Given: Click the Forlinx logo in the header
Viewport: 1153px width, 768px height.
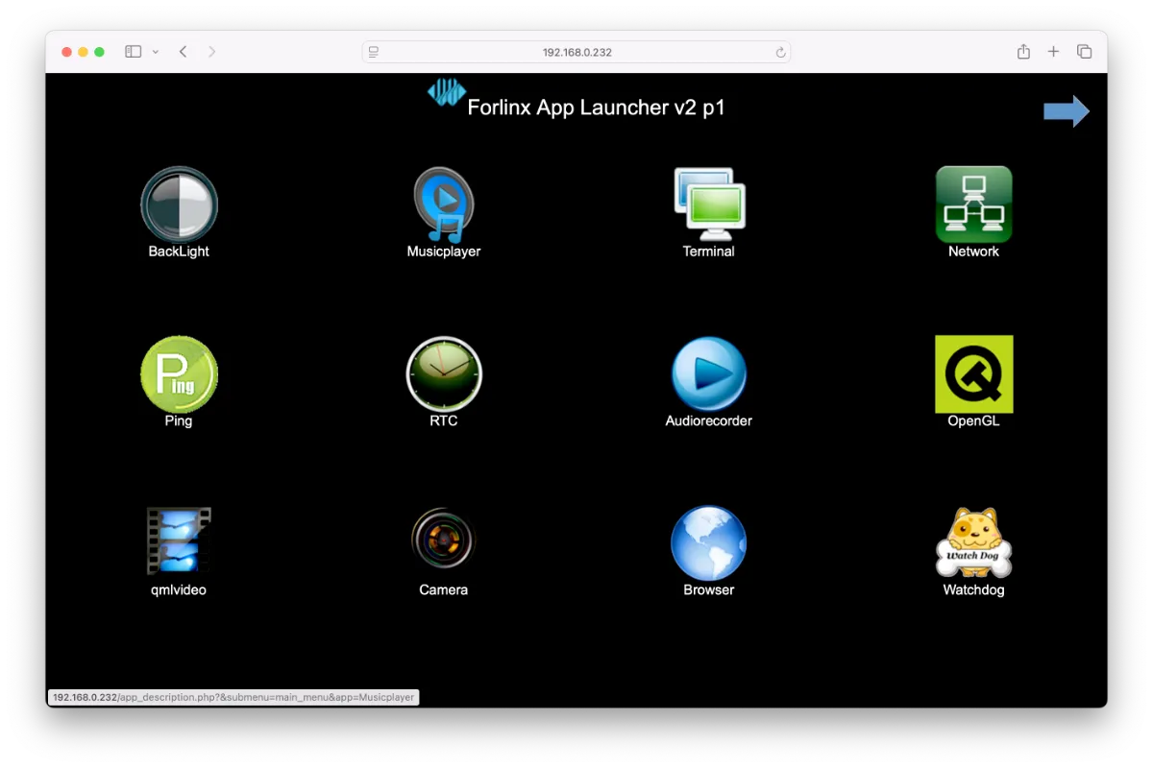Looking at the screenshot, I should click(446, 92).
